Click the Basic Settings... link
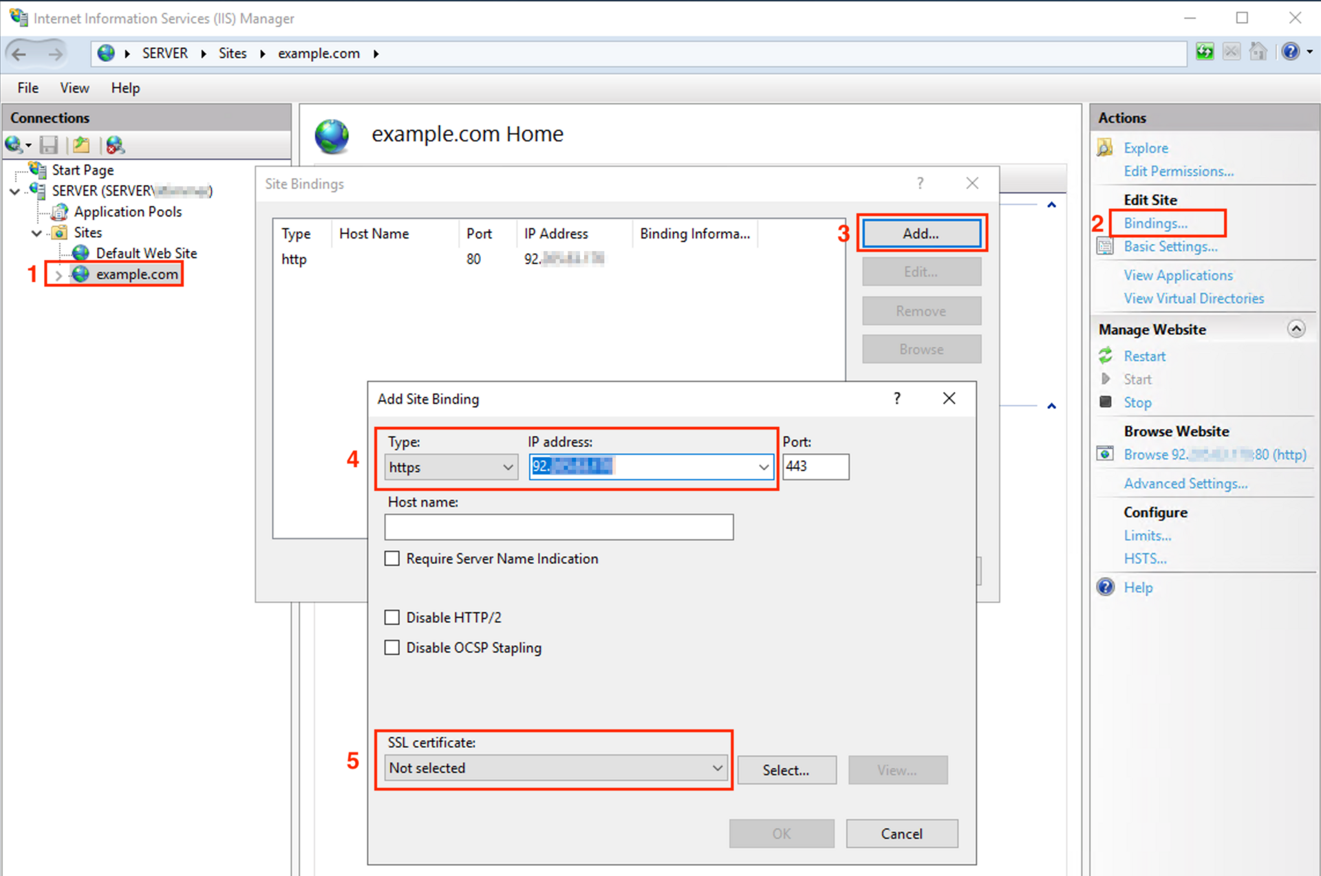This screenshot has width=1321, height=876. (1170, 246)
